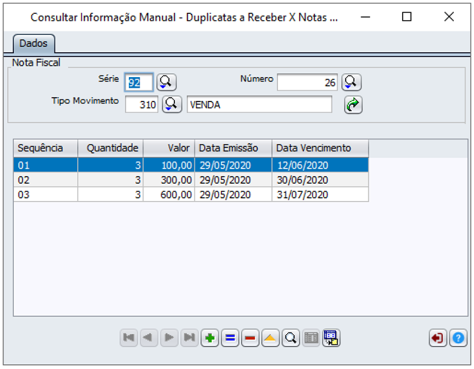Viewport: 474px width, 369px height.
Task: Go to the last record
Action: 189,338
